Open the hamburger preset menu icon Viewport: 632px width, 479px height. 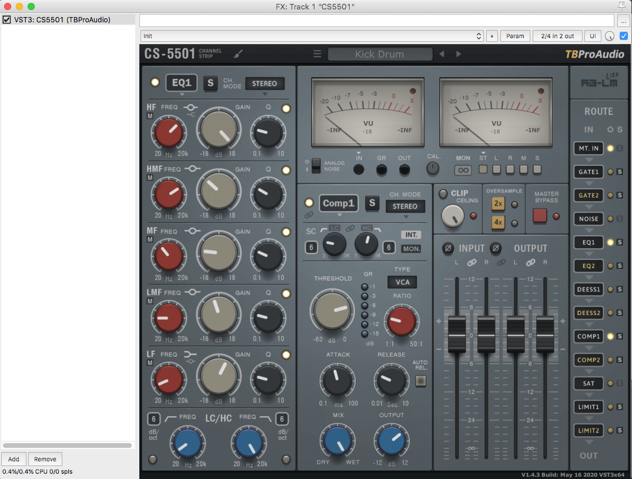(317, 54)
